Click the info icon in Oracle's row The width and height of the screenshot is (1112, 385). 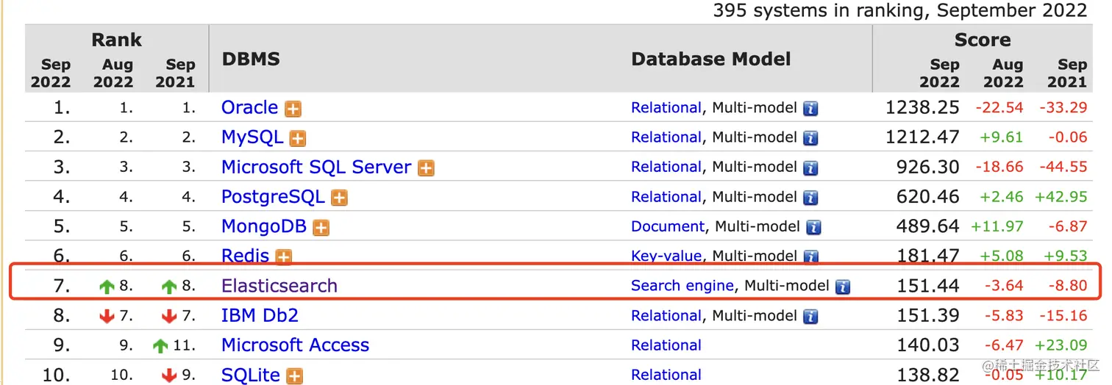pyautogui.click(x=810, y=109)
